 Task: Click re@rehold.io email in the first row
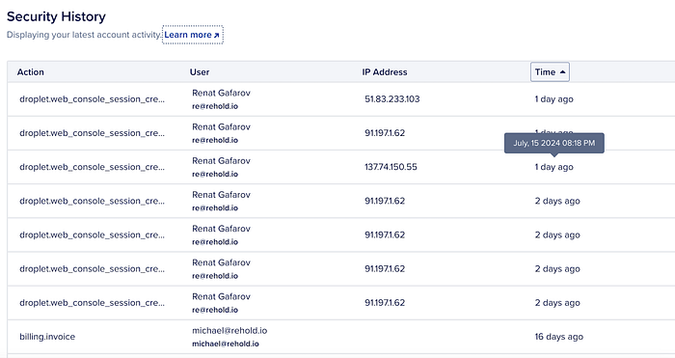pos(215,106)
